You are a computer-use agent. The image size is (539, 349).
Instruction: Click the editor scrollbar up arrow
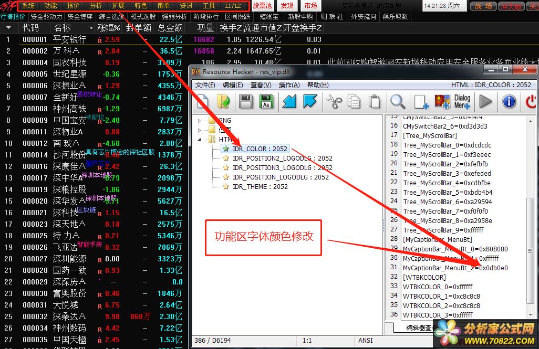pos(531,121)
